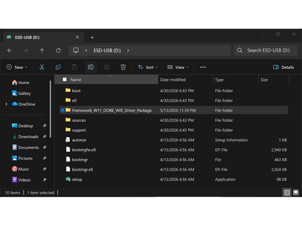The height and width of the screenshot is (226, 302).
Task: Open the See more ellipsis menu
Action: click(203, 67)
